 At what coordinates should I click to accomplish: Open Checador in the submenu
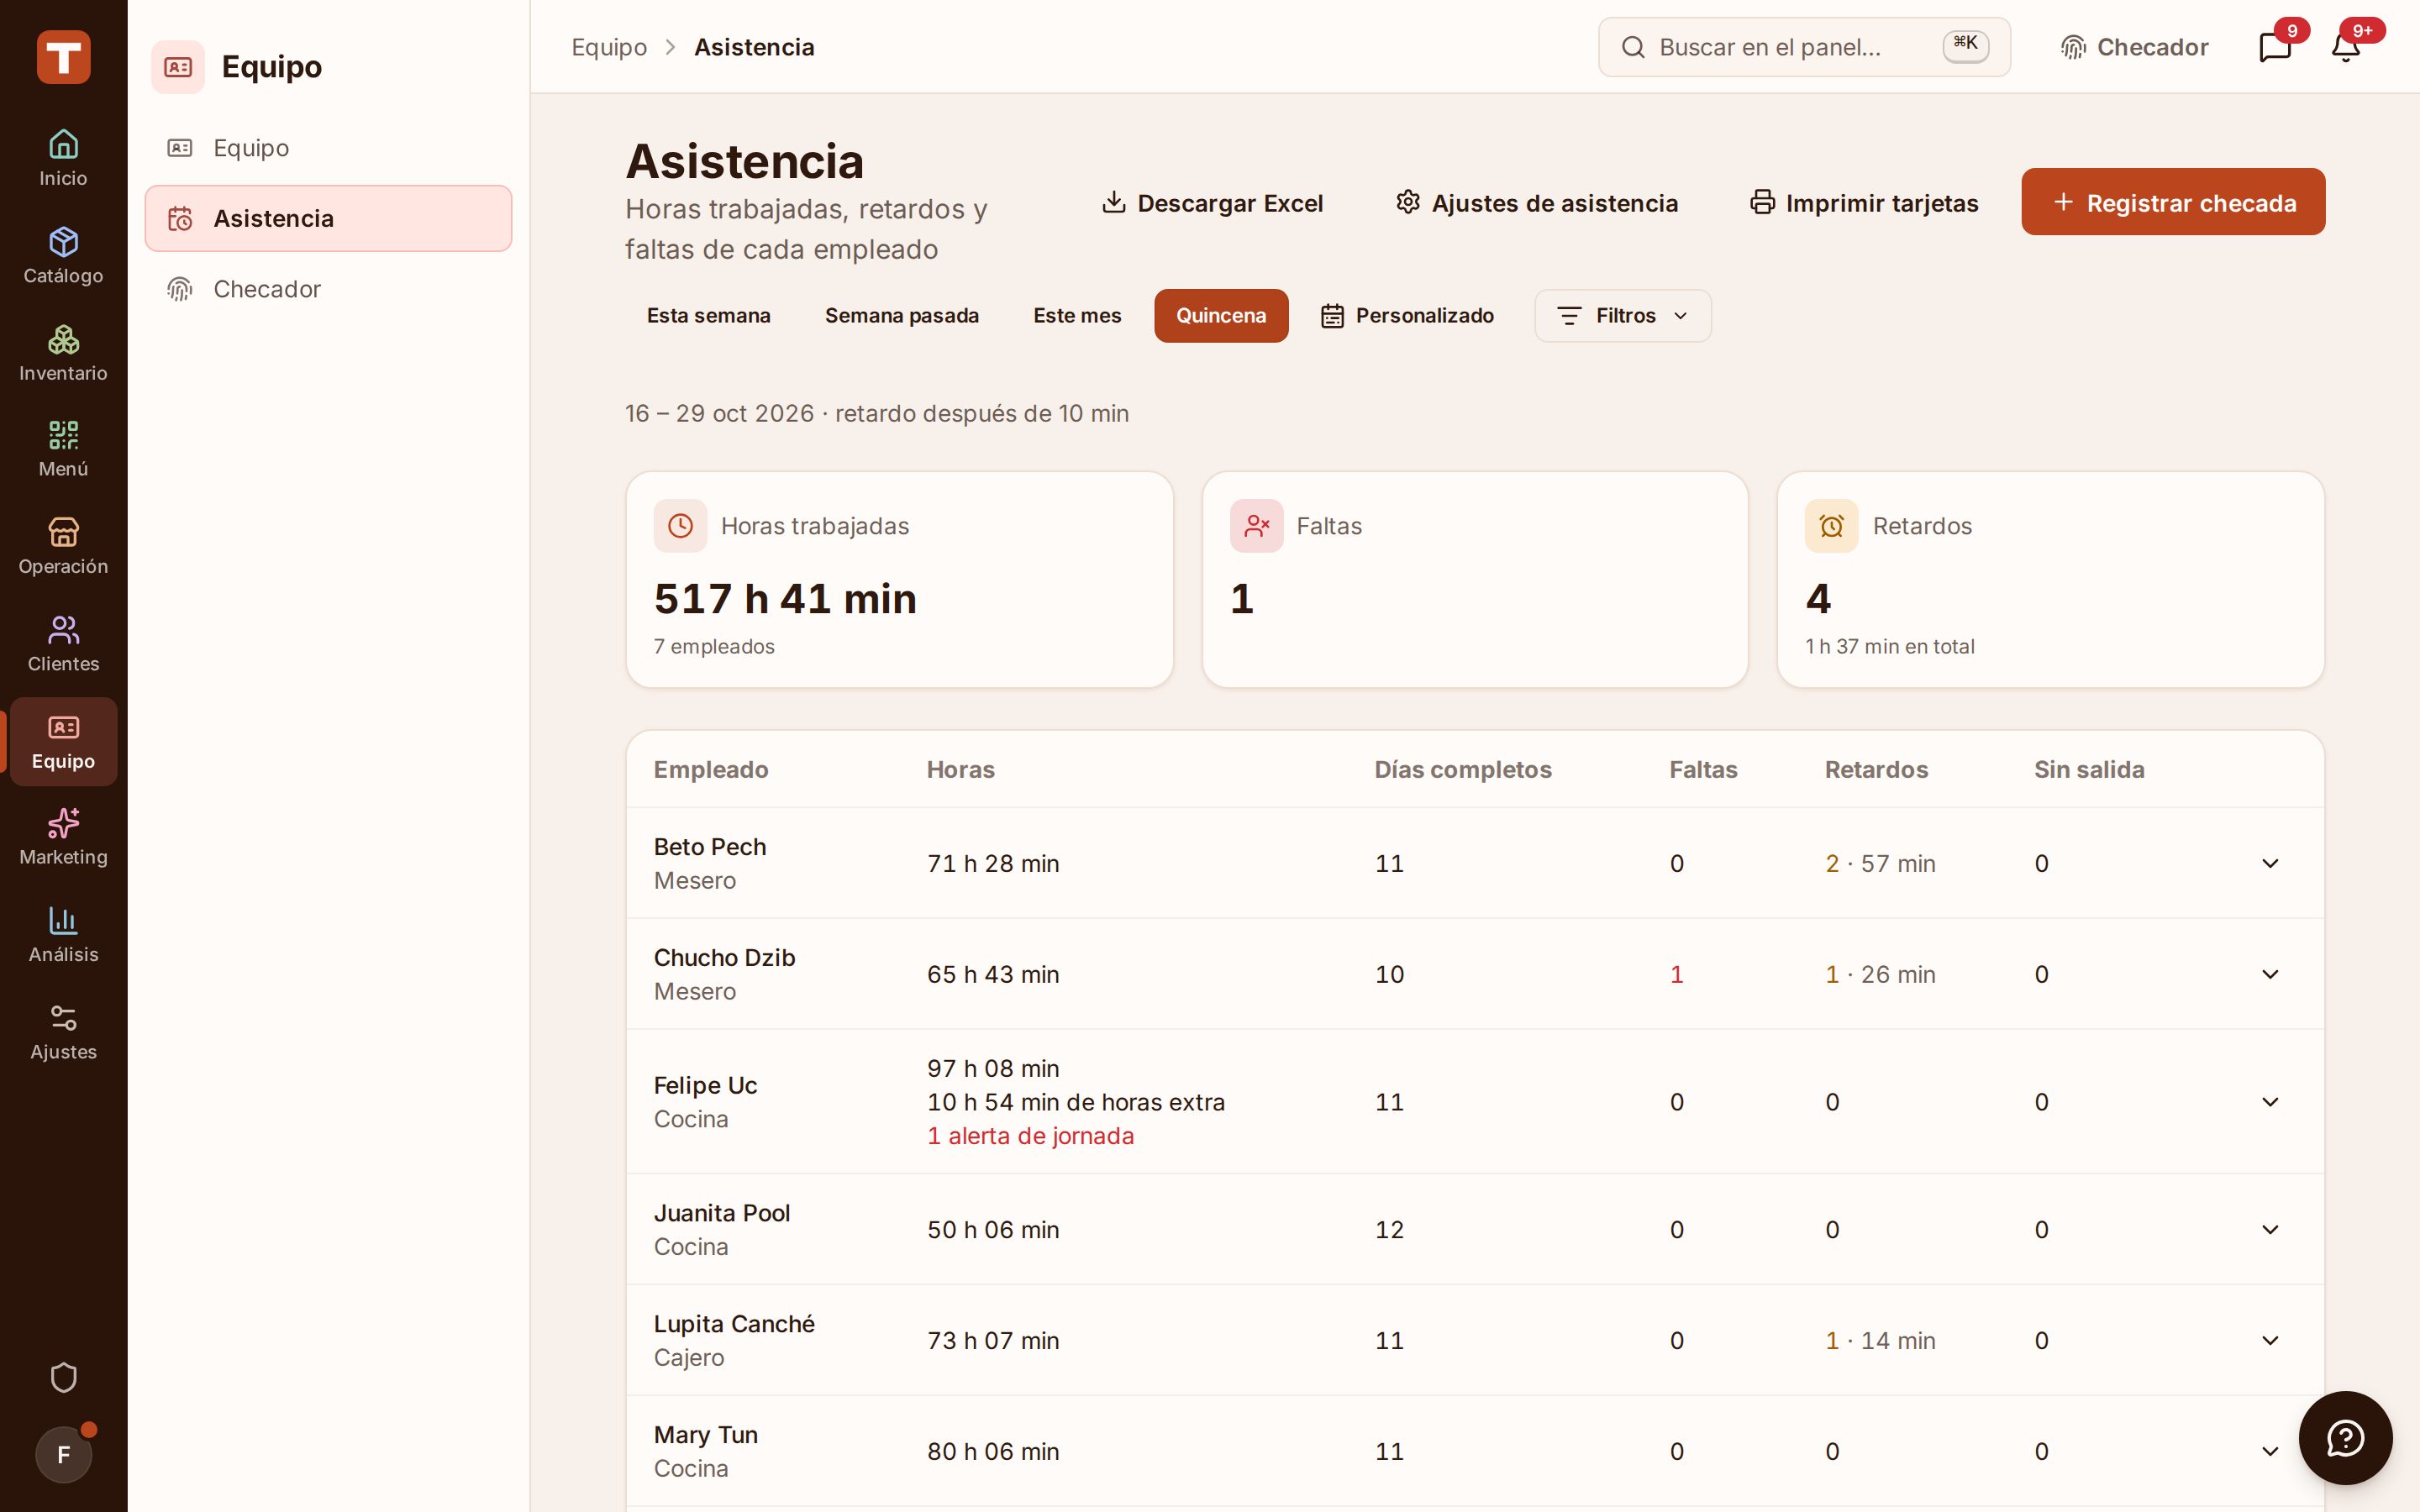point(328,289)
